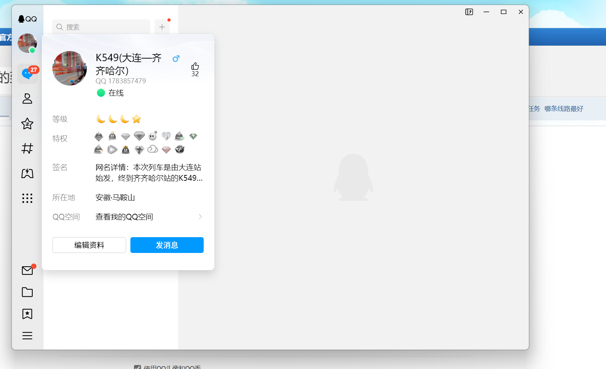Viewport: 606px width, 369px height.
Task: Click the plus add button beside search
Action: pyautogui.click(x=162, y=27)
